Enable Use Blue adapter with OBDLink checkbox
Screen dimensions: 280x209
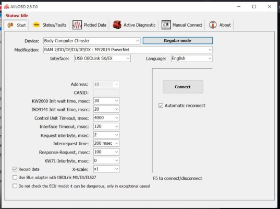[15, 177]
